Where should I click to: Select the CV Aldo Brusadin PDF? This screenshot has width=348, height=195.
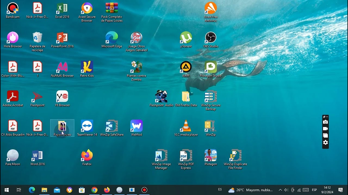click(13, 129)
